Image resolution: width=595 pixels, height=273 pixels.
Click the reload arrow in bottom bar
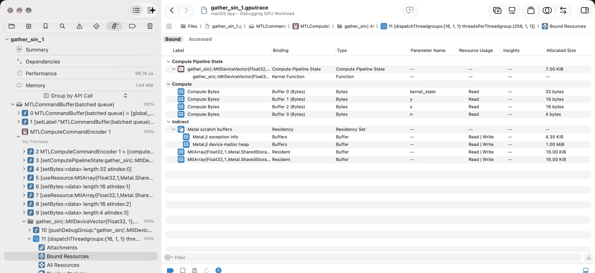click(x=206, y=270)
